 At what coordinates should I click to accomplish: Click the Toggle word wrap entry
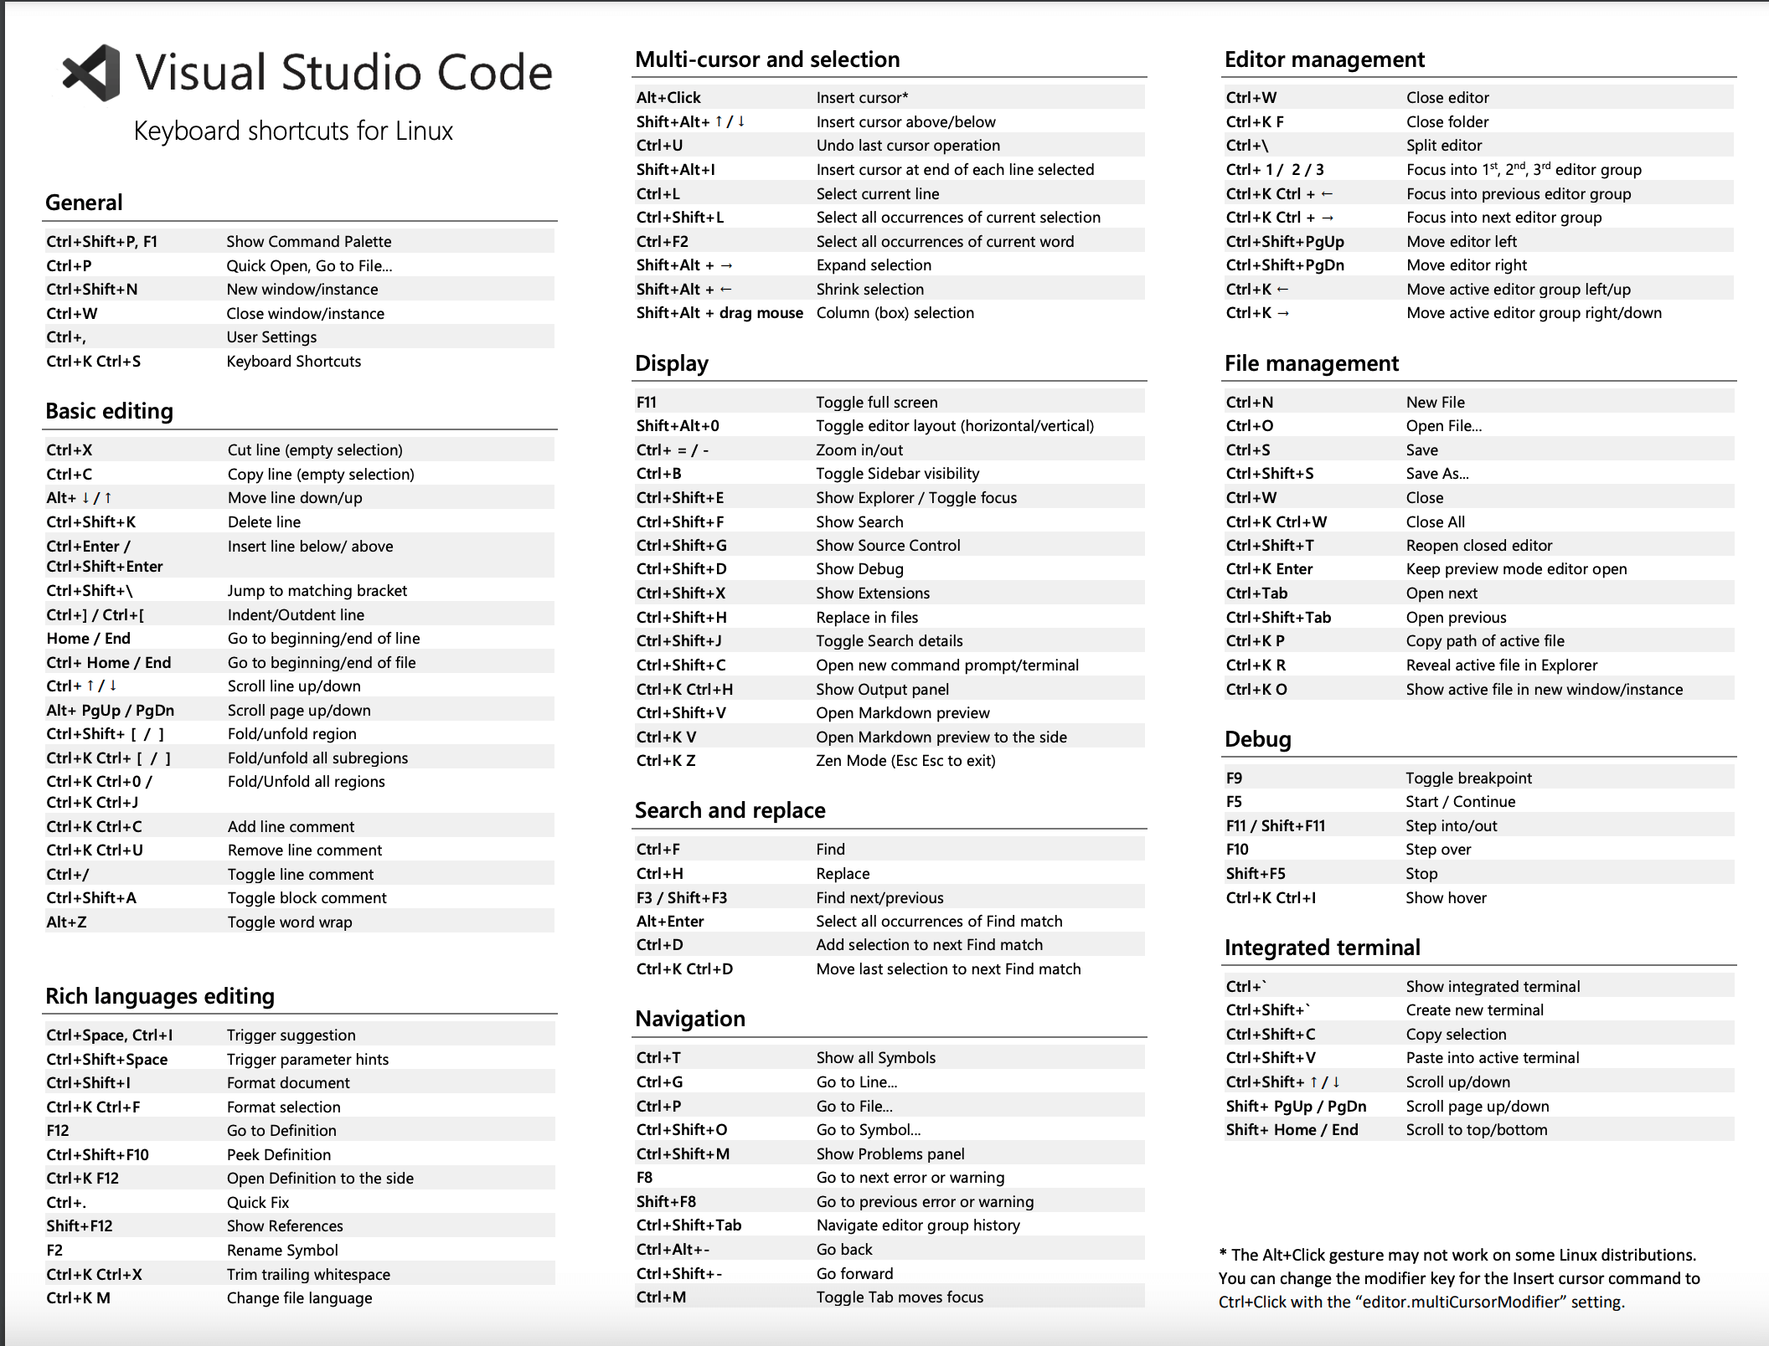[x=289, y=922]
